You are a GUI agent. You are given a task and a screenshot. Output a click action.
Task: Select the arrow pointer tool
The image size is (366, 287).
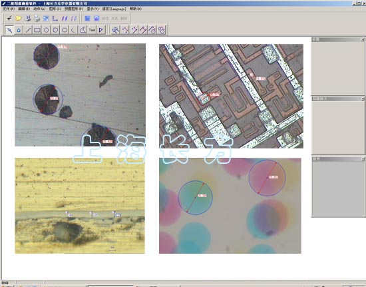pyautogui.click(x=9, y=30)
